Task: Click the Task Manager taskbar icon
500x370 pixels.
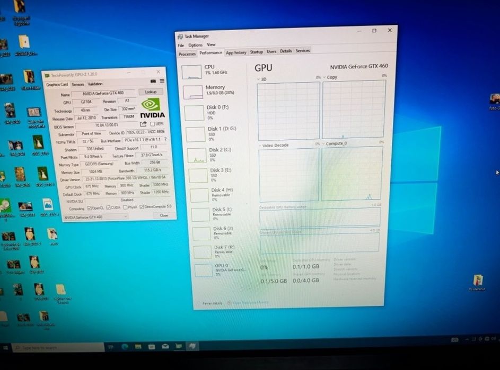Action: tap(192, 346)
